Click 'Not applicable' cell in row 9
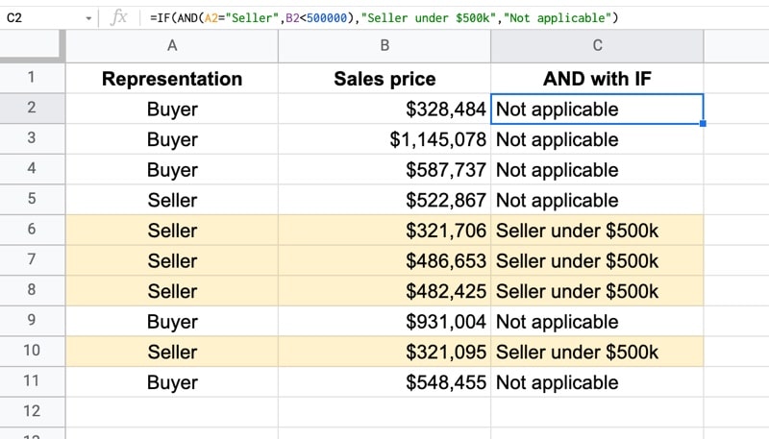Screen dimensions: 769x439 coord(597,322)
